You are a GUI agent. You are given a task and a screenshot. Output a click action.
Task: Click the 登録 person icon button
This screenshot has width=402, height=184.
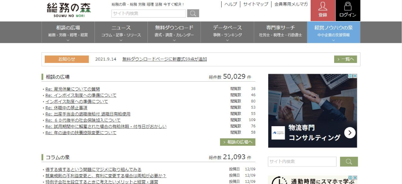(x=323, y=11)
